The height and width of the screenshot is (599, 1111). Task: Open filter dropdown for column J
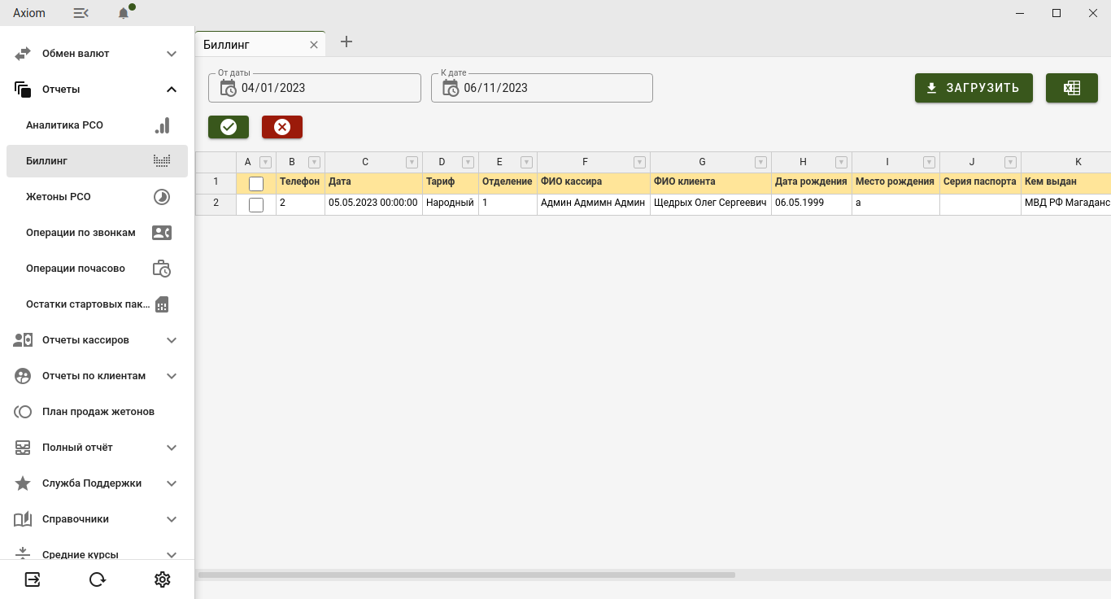point(1010,162)
